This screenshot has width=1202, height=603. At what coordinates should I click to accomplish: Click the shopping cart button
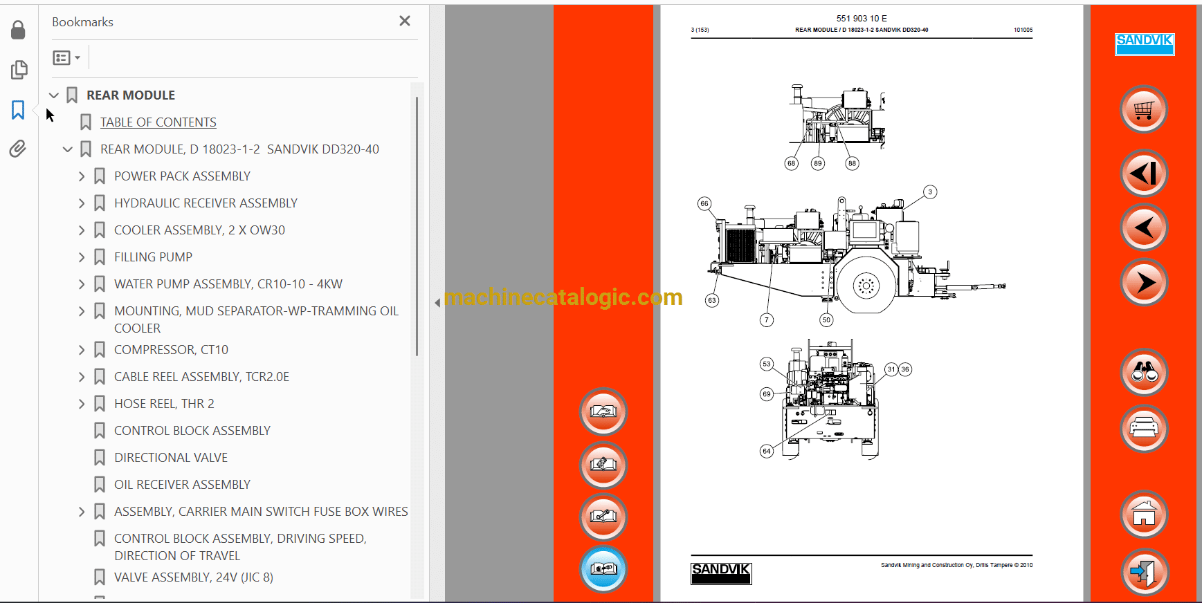pyautogui.click(x=1144, y=109)
